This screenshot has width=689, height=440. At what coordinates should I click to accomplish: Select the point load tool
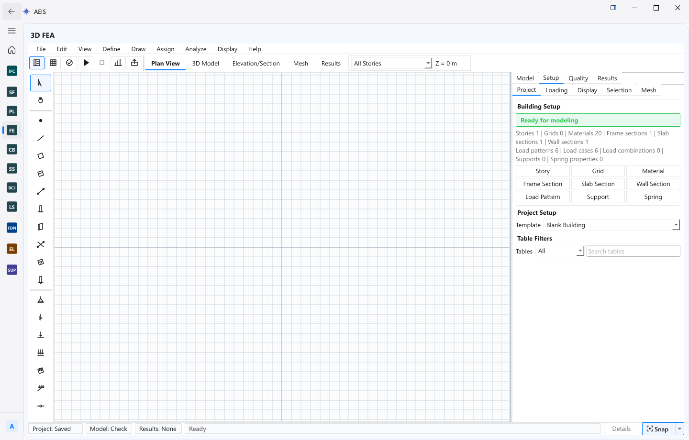click(x=41, y=335)
